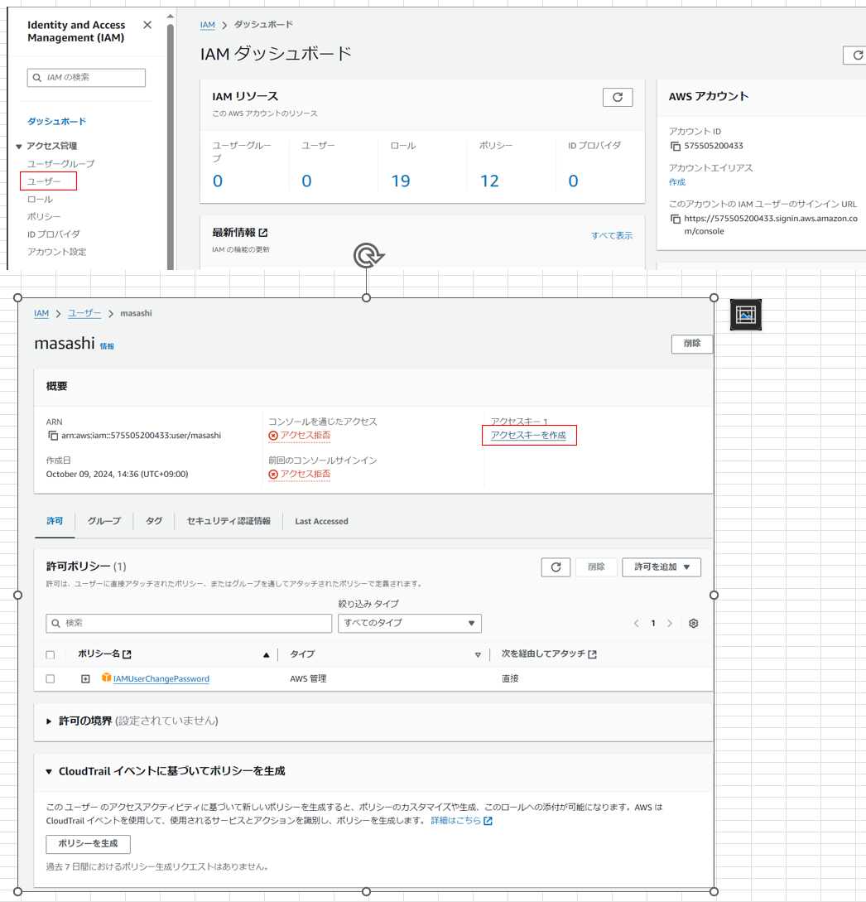Select the タグ tab
Screen dimensions: 866x902
pyautogui.click(x=153, y=521)
